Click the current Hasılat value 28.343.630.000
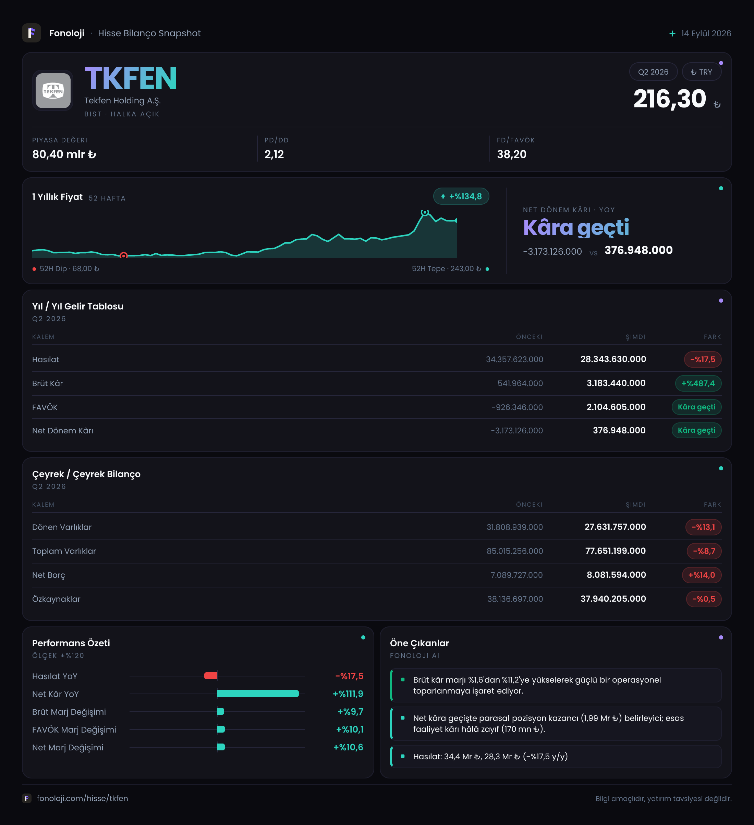This screenshot has width=754, height=825. (613, 359)
